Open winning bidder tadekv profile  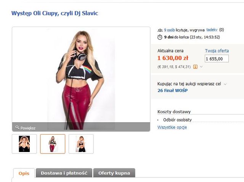tap(212, 30)
